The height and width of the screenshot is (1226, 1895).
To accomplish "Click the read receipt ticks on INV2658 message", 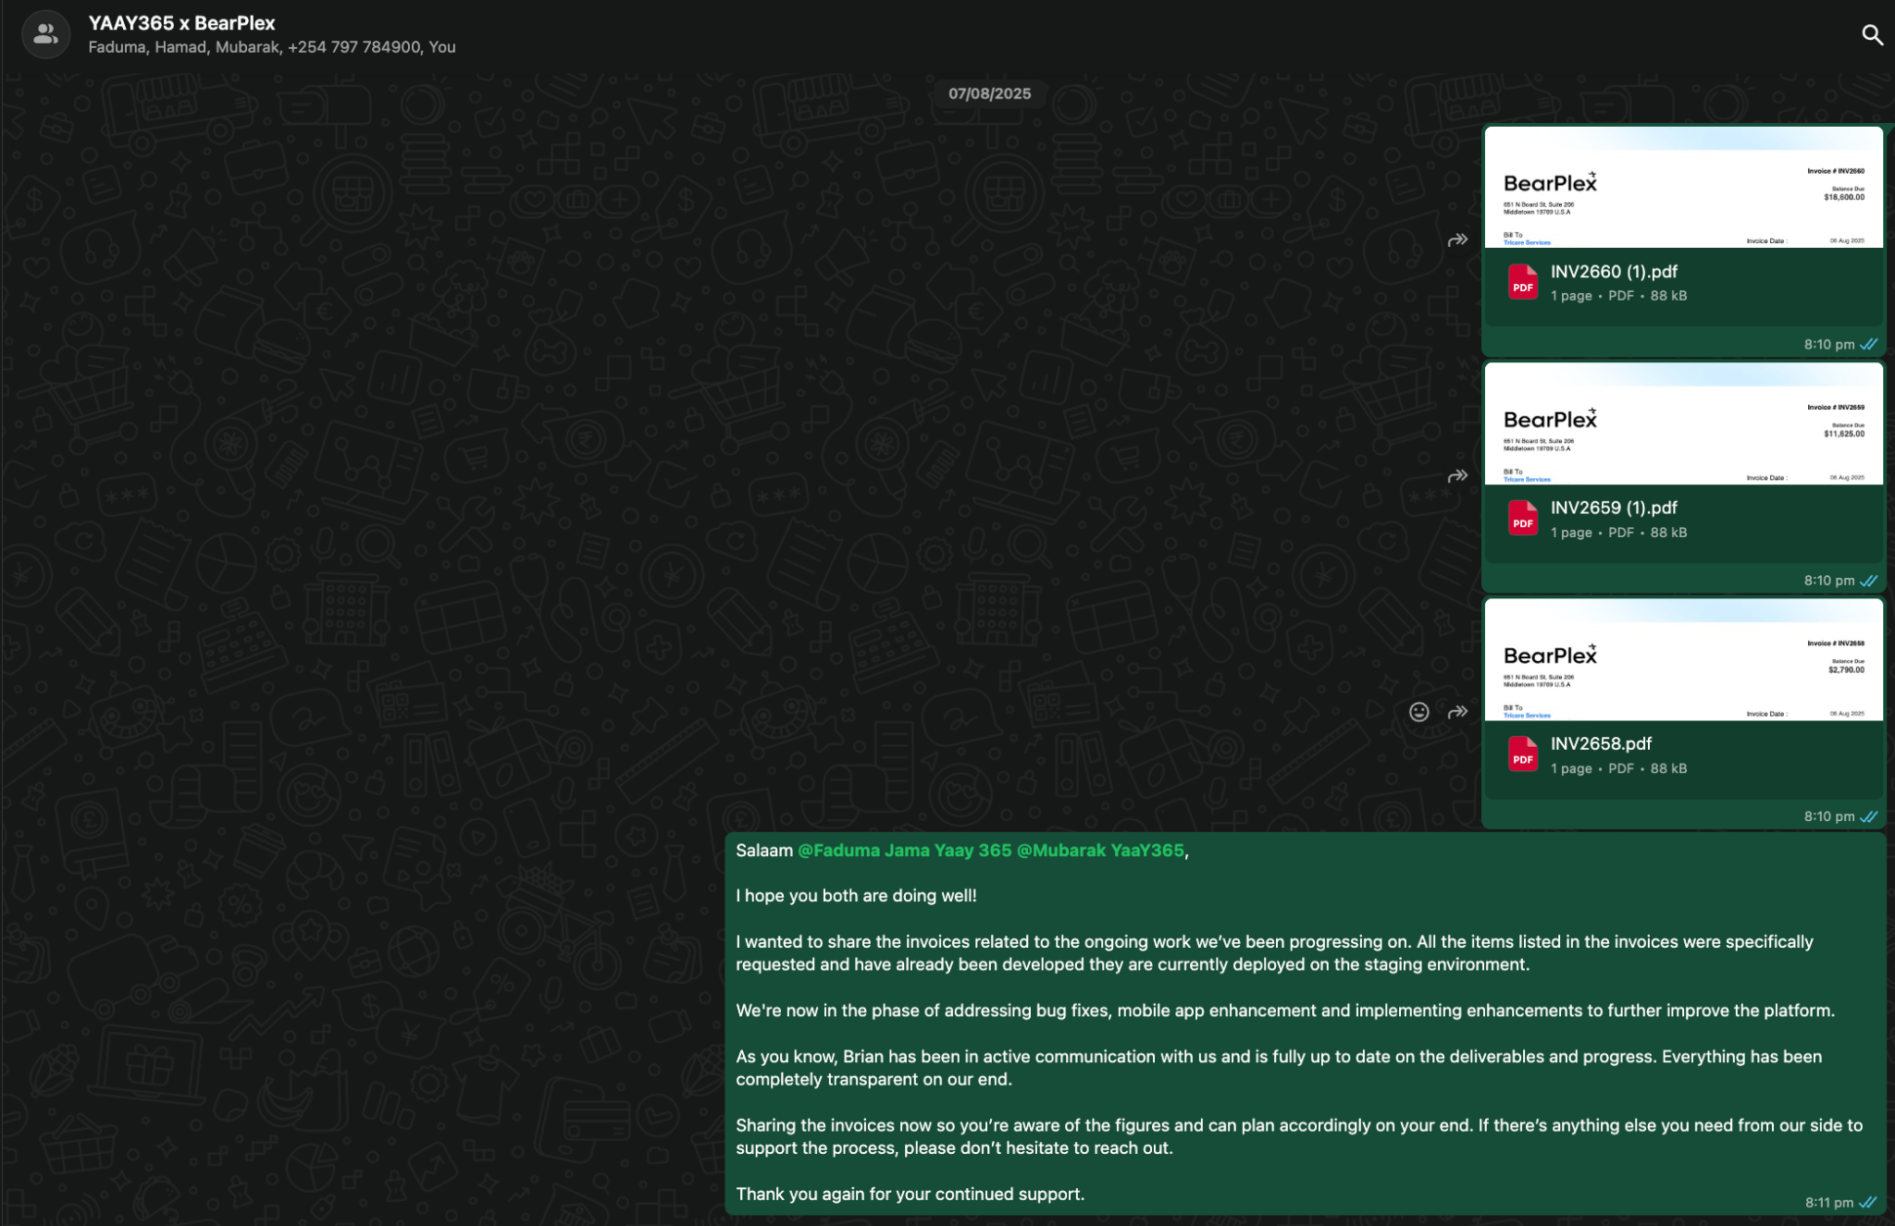I will point(1868,816).
